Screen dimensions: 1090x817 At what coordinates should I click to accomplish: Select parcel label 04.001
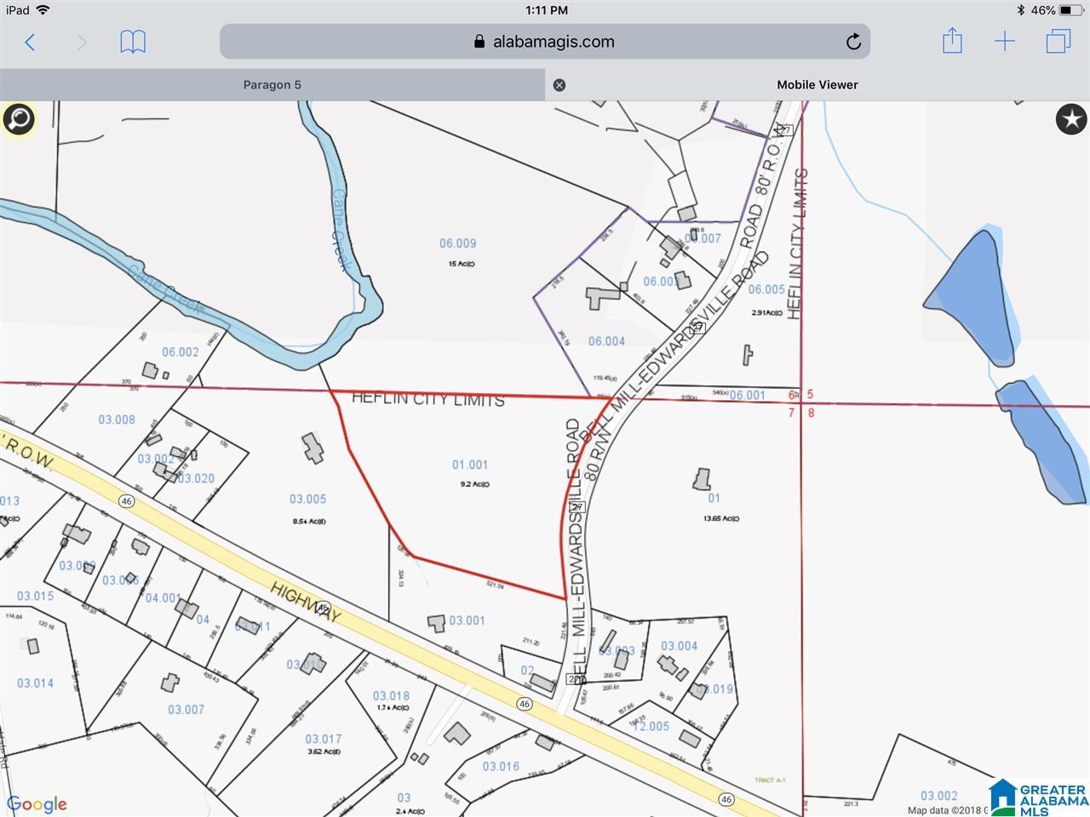point(163,597)
